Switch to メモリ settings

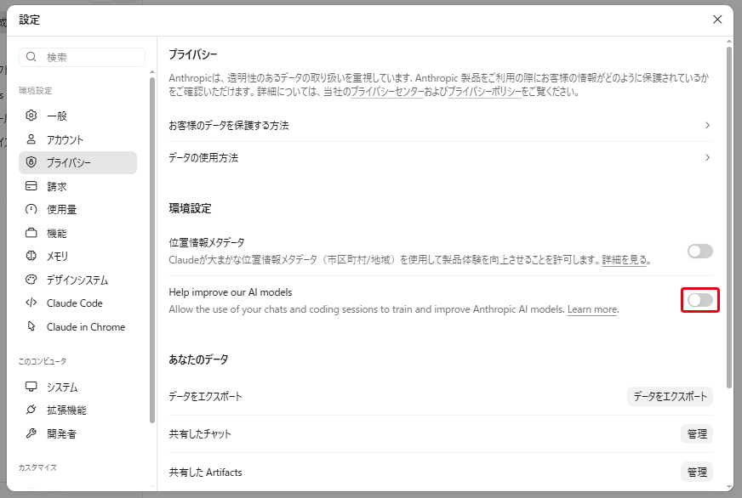(x=77, y=256)
